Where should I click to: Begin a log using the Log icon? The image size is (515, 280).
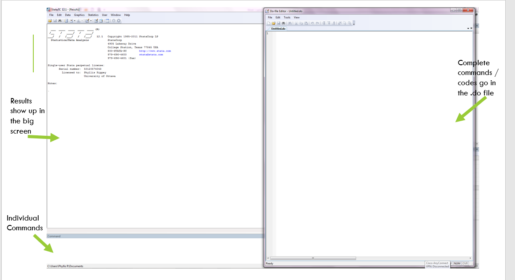pyautogui.click(x=66, y=20)
